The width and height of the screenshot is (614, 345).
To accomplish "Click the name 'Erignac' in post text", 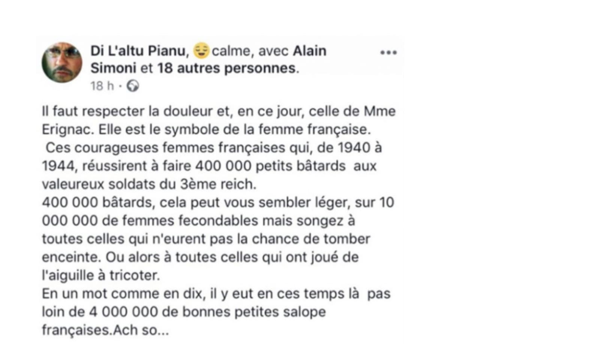I will click(66, 130).
